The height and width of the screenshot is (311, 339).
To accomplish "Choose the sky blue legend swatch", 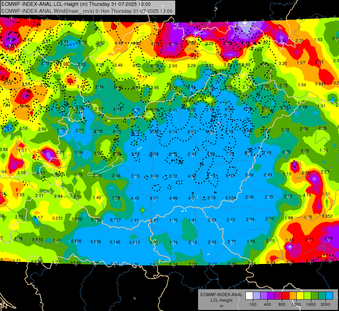I will pyautogui.click(x=329, y=296).
